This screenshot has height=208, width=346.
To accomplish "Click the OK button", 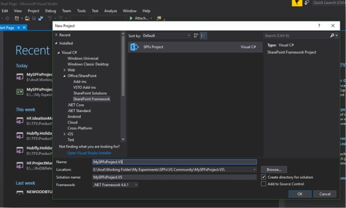I will [300, 194].
